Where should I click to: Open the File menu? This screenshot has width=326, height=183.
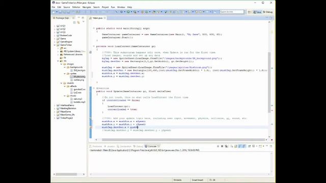click(53, 7)
